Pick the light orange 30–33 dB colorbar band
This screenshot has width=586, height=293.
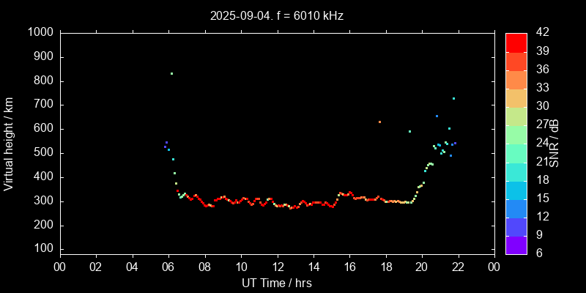(516, 97)
